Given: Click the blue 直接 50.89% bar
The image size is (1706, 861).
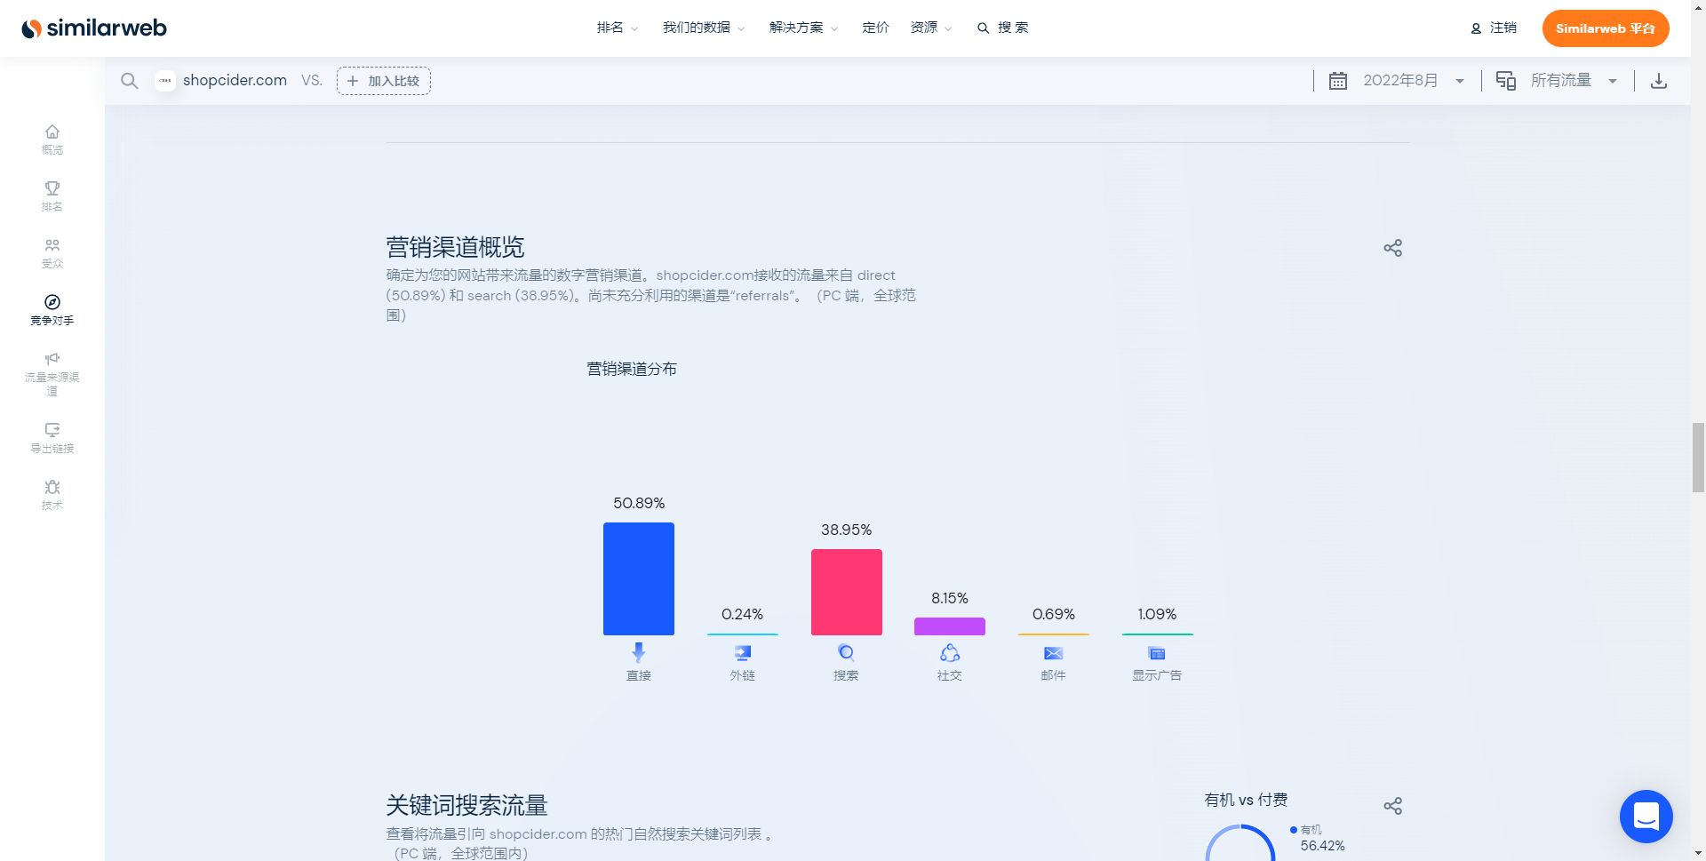Looking at the screenshot, I should 639,578.
